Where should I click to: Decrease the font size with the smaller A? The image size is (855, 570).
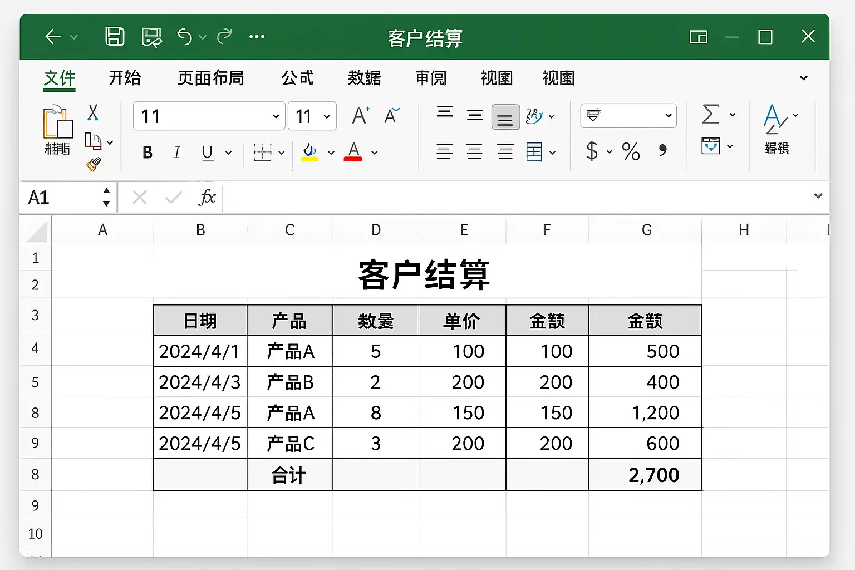pyautogui.click(x=392, y=116)
